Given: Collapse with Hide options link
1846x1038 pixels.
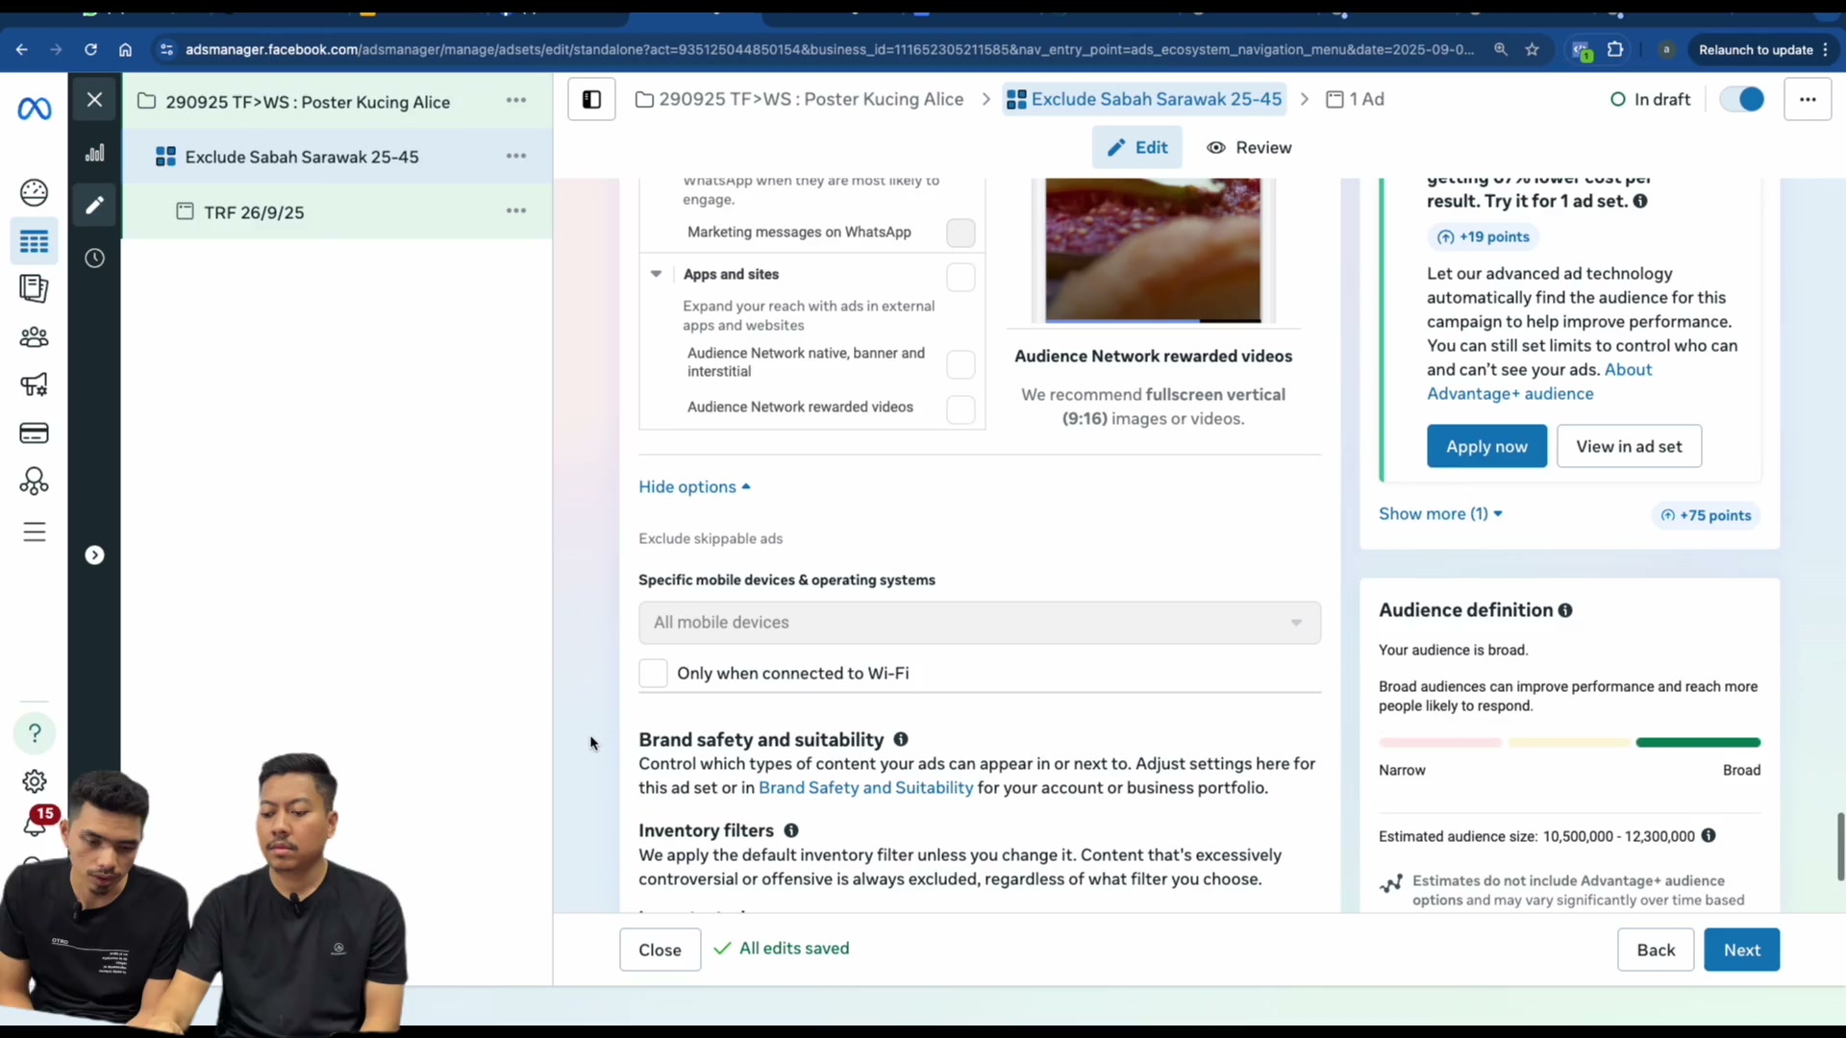Looking at the screenshot, I should (694, 487).
